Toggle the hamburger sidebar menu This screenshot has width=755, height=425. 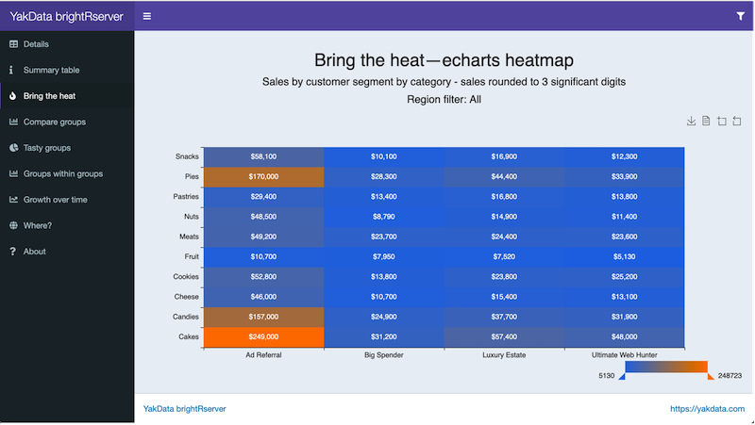pos(147,16)
